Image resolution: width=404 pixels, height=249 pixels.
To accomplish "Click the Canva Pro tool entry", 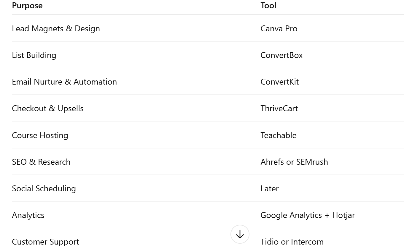I will tap(279, 29).
